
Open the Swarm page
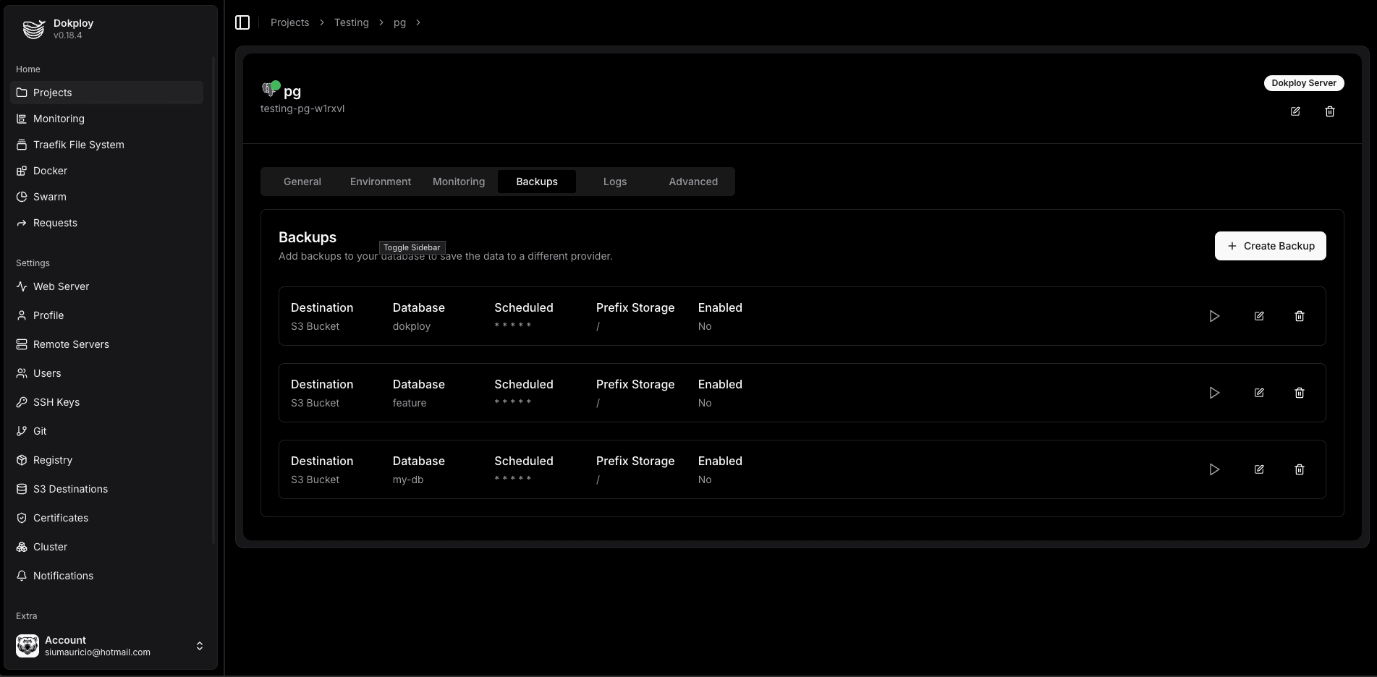pyautogui.click(x=107, y=197)
